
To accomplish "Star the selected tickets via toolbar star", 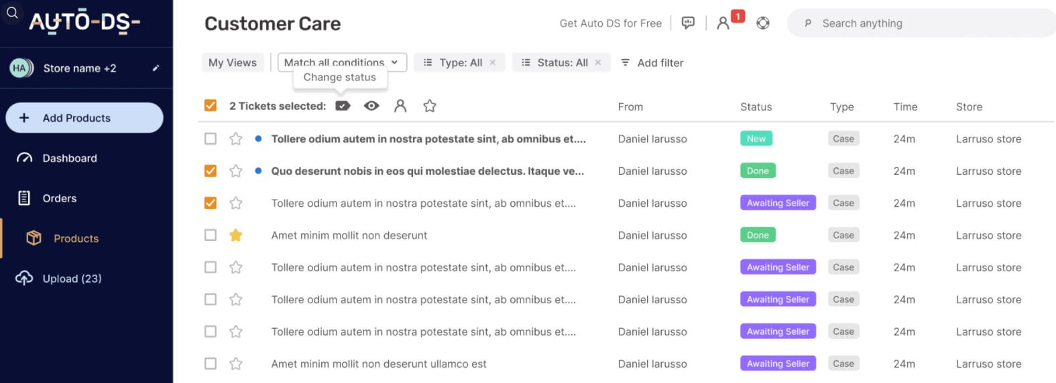I will coord(430,106).
